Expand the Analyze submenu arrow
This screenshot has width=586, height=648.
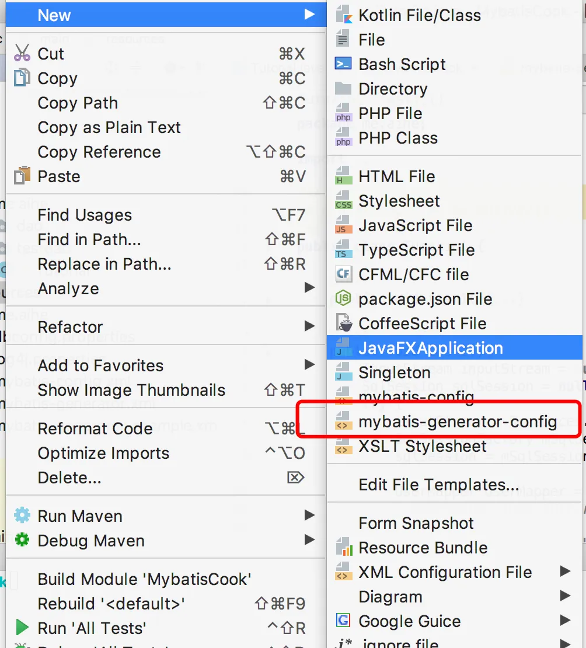point(309,288)
